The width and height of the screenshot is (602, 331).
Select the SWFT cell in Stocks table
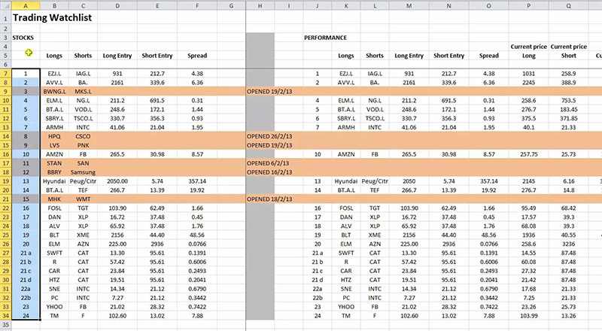point(54,253)
